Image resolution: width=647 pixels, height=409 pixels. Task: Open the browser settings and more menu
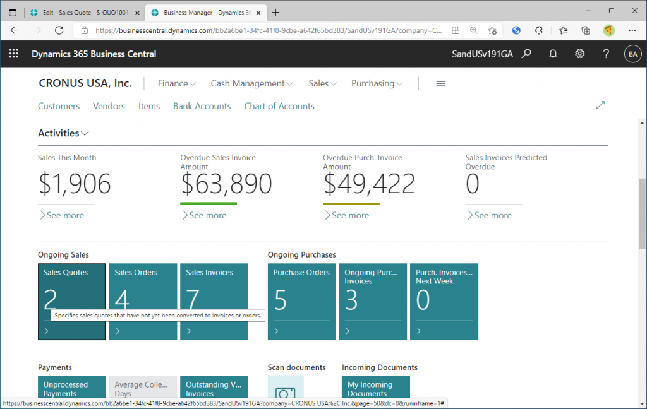coord(632,30)
